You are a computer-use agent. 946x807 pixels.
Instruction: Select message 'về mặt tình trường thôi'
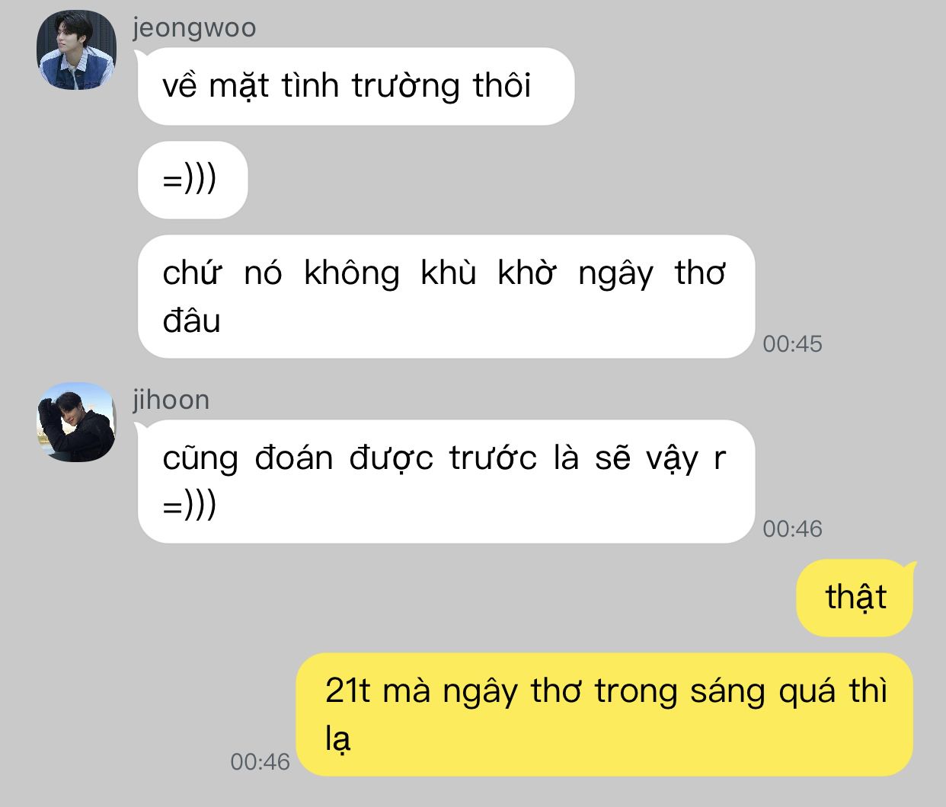(356, 86)
